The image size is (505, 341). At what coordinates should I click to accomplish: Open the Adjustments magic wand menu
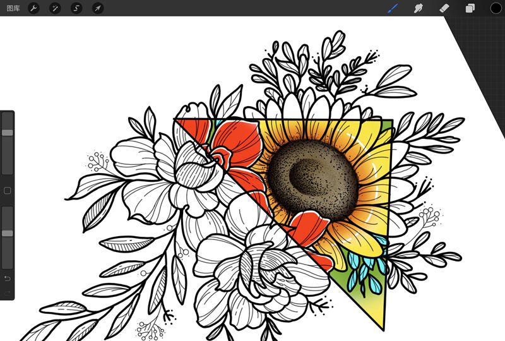coord(56,8)
